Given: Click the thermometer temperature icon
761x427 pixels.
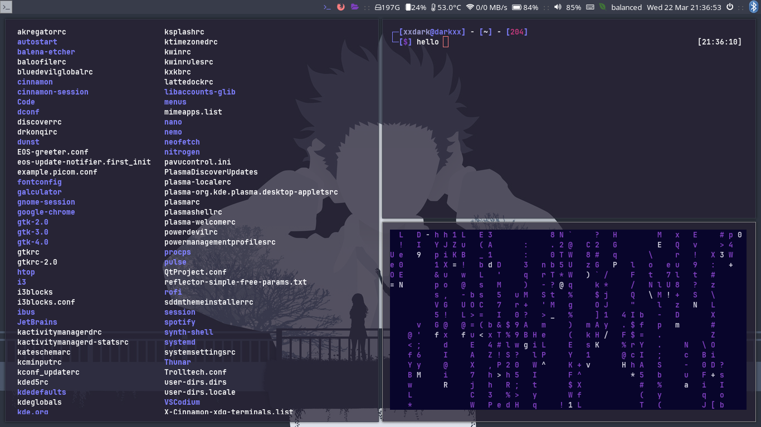Looking at the screenshot, I should click(433, 7).
